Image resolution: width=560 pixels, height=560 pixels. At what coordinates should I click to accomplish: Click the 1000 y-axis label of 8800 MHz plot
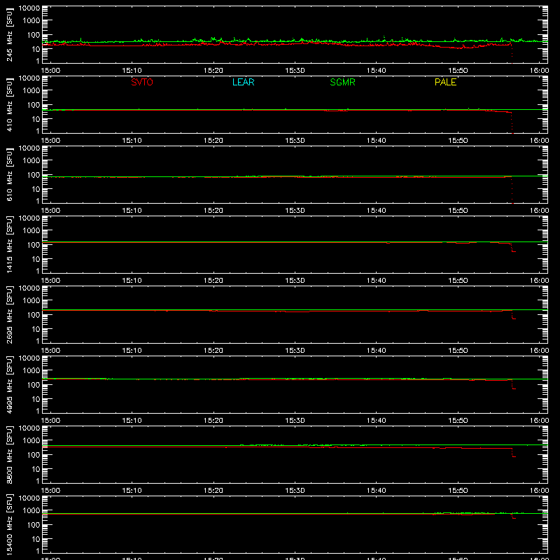click(x=31, y=441)
